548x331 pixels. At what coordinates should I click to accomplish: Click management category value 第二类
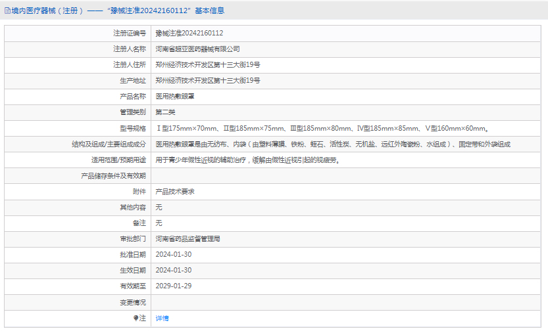tap(165, 112)
